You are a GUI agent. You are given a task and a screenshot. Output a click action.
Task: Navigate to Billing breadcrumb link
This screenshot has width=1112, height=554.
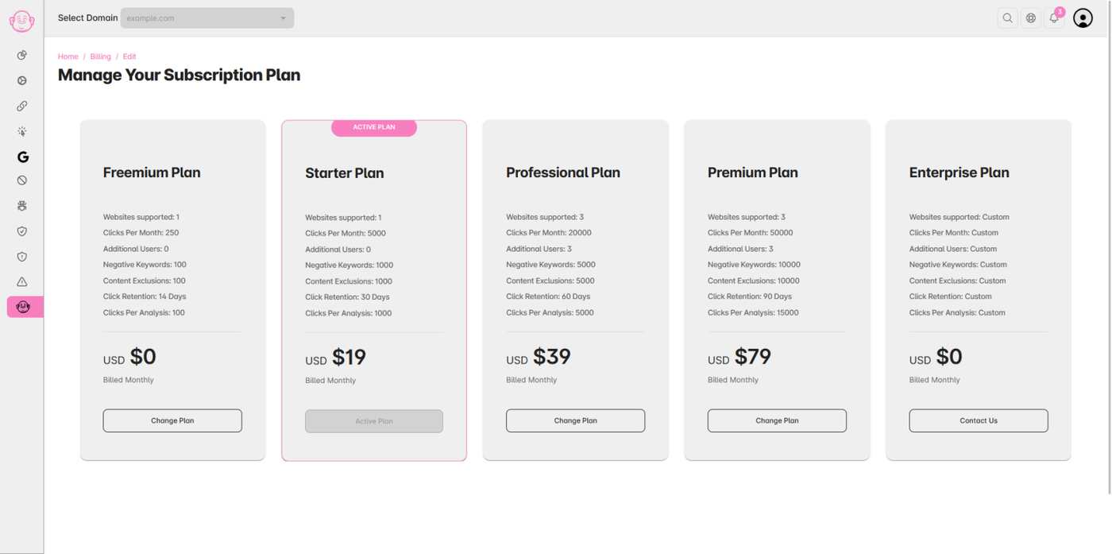point(101,56)
